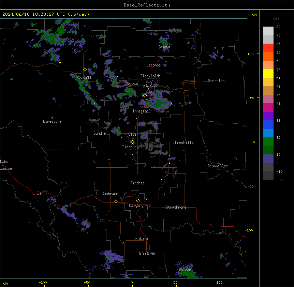Click the Calgary city label
The width and height of the screenshot is (294, 287).
[x=136, y=206]
